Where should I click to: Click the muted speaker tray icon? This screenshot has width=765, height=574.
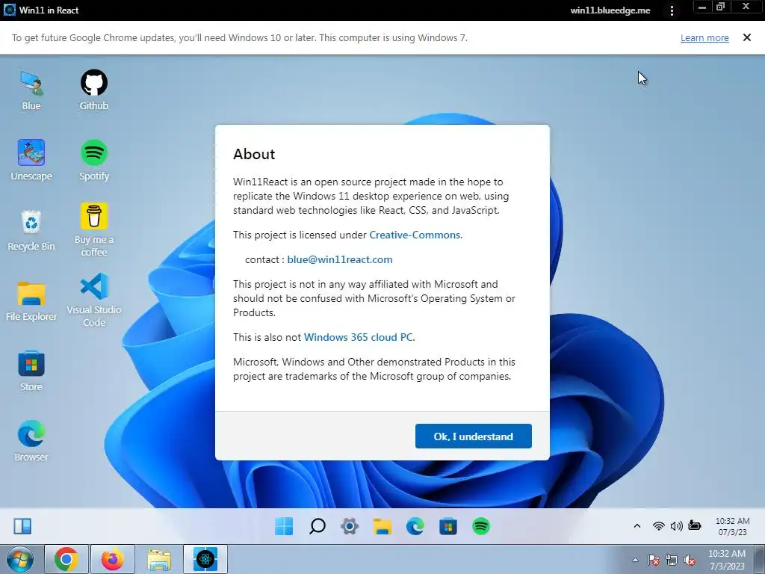click(690, 560)
